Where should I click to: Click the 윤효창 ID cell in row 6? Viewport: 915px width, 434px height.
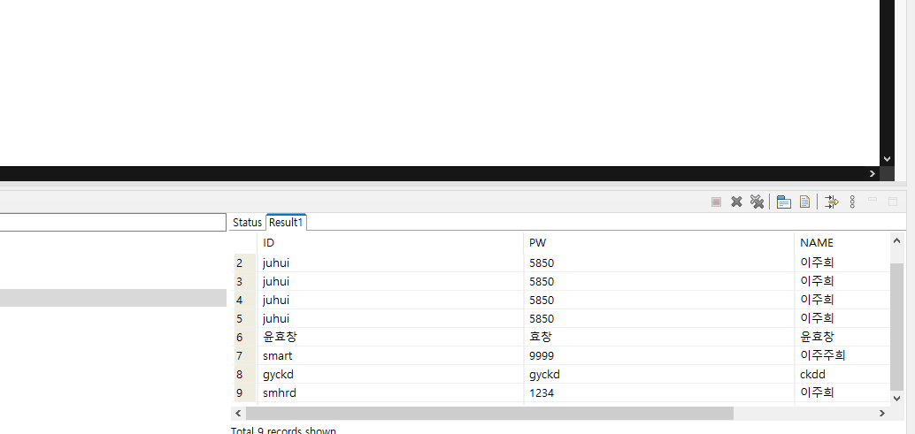[x=390, y=338]
